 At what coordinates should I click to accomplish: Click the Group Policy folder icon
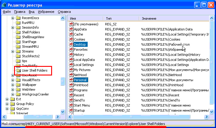[12, 104]
